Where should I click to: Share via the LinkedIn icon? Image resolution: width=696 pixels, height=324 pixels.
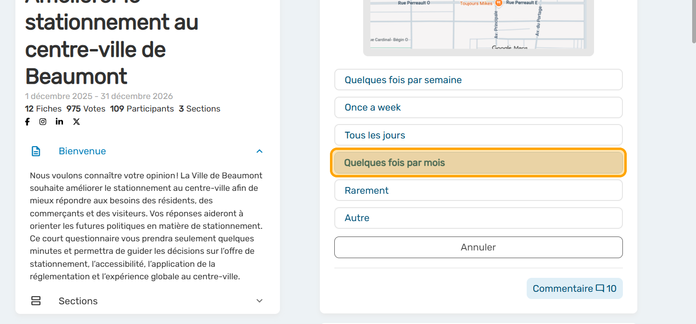tap(59, 122)
